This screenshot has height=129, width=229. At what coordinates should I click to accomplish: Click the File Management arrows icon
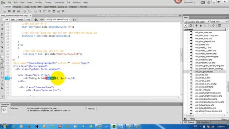(x=74, y=20)
